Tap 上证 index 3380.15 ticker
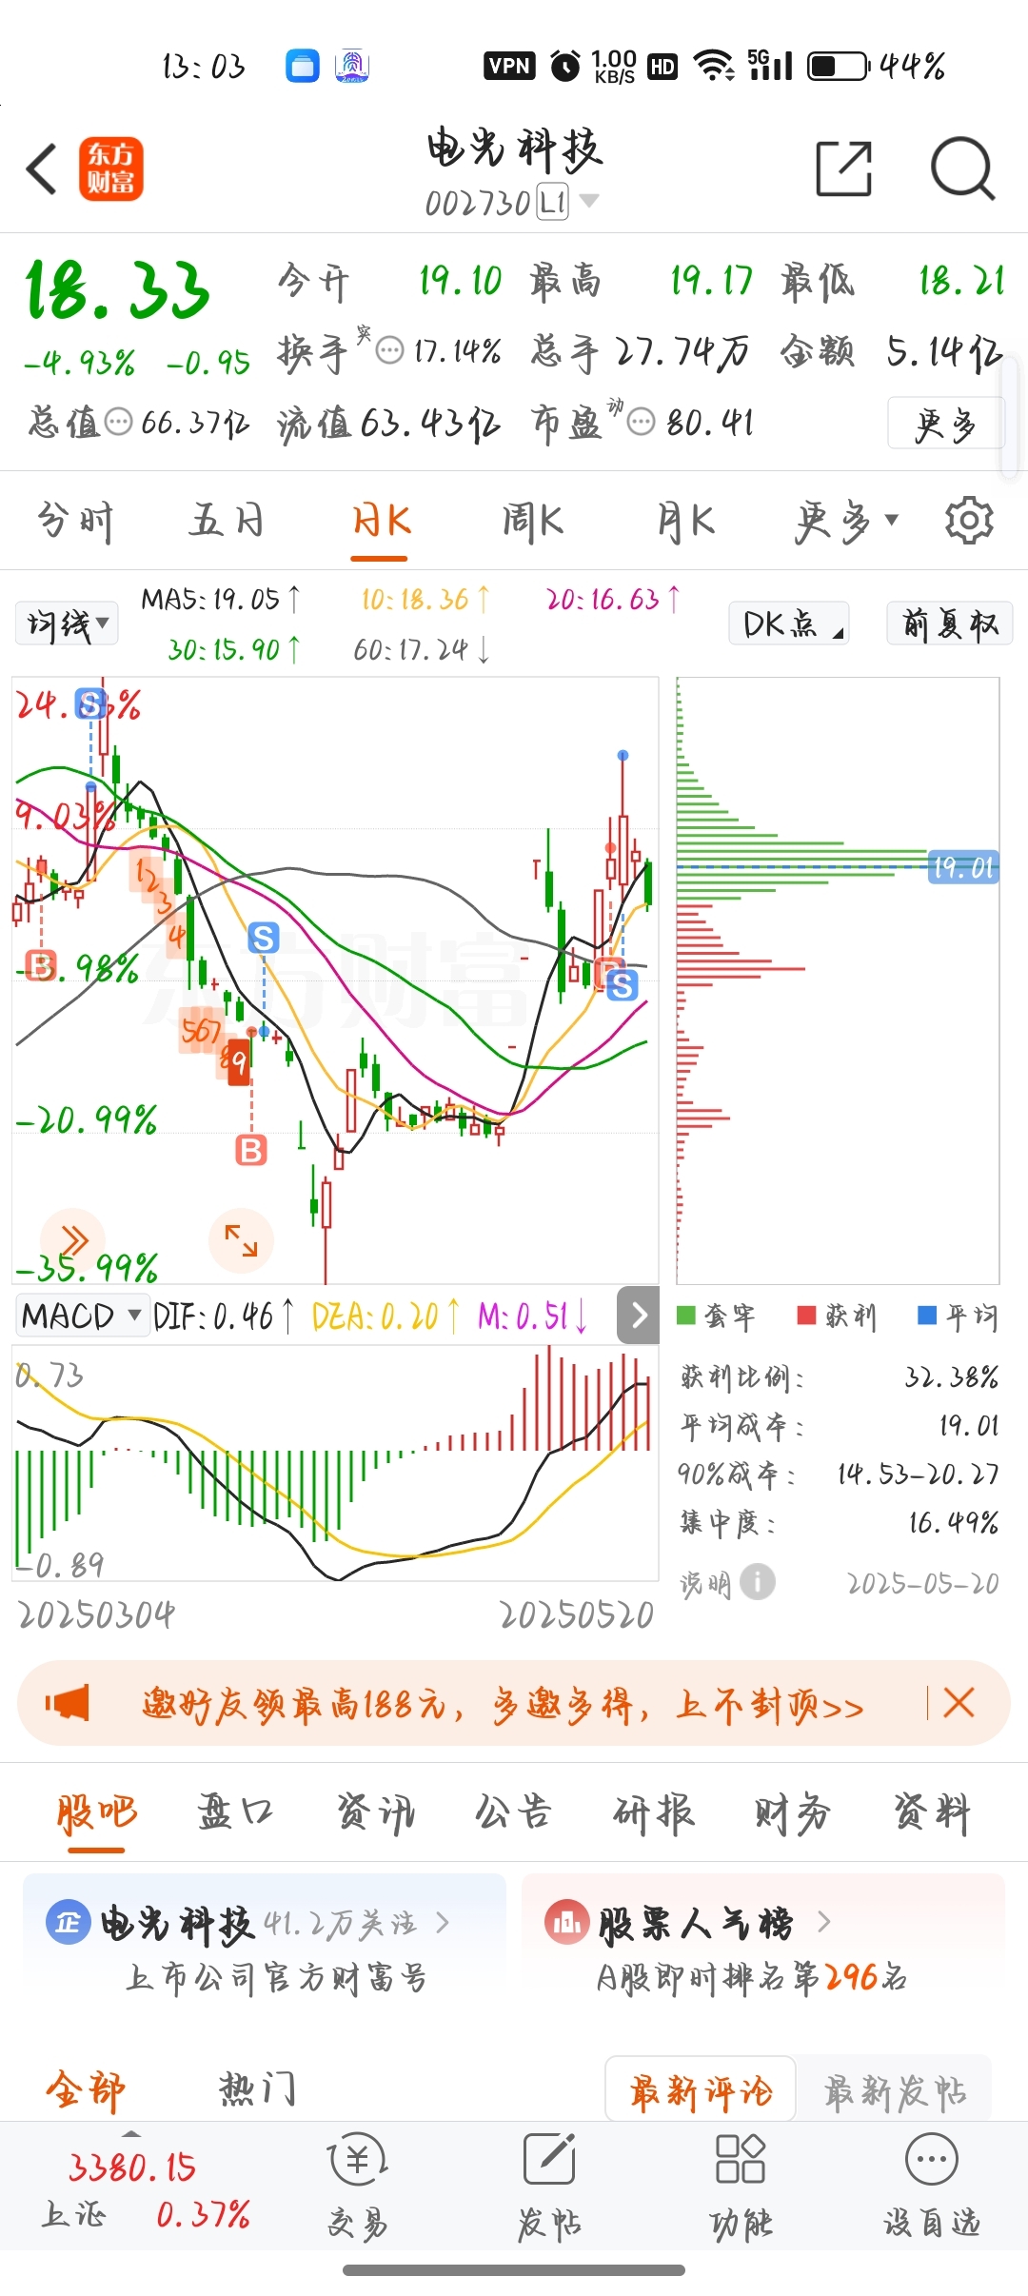 tap(131, 2167)
